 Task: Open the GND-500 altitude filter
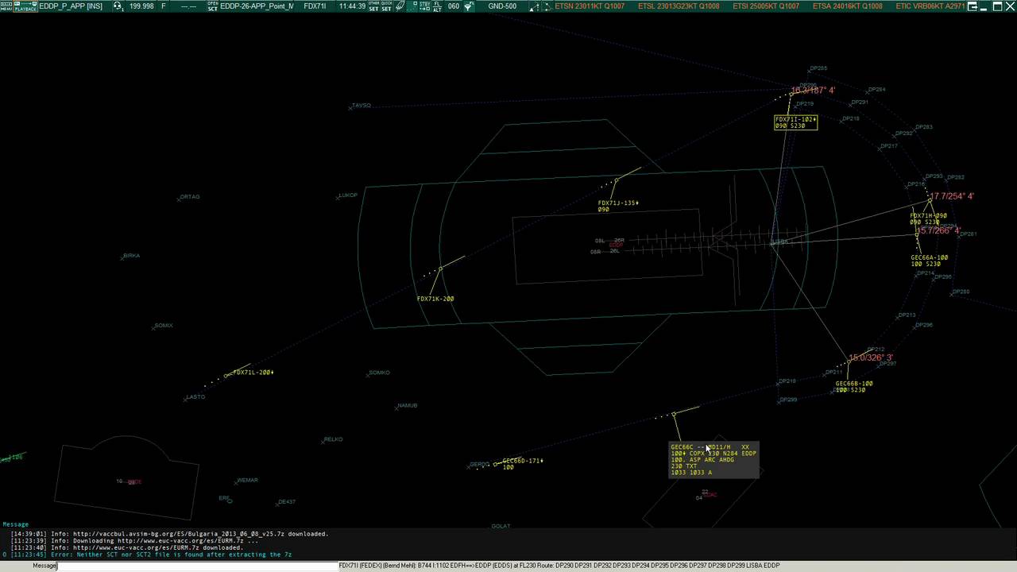pos(502,6)
